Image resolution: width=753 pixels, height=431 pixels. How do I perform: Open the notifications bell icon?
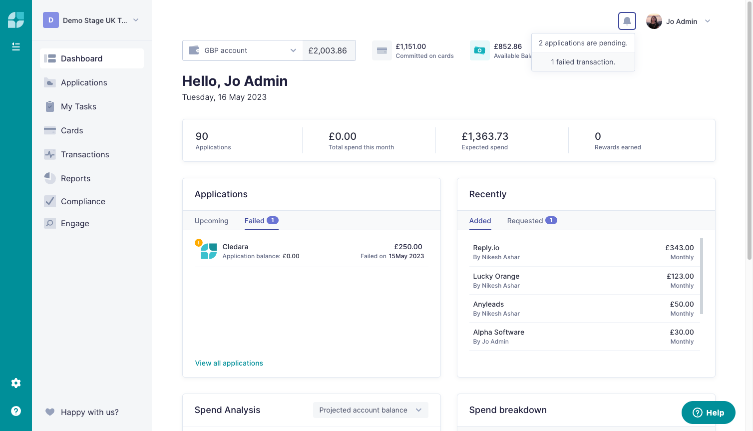click(x=627, y=21)
